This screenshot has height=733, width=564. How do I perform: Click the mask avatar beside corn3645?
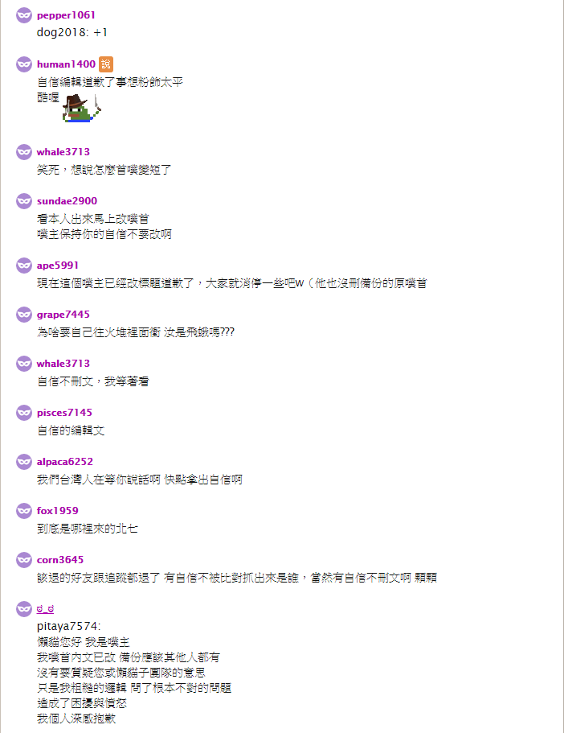(x=24, y=560)
